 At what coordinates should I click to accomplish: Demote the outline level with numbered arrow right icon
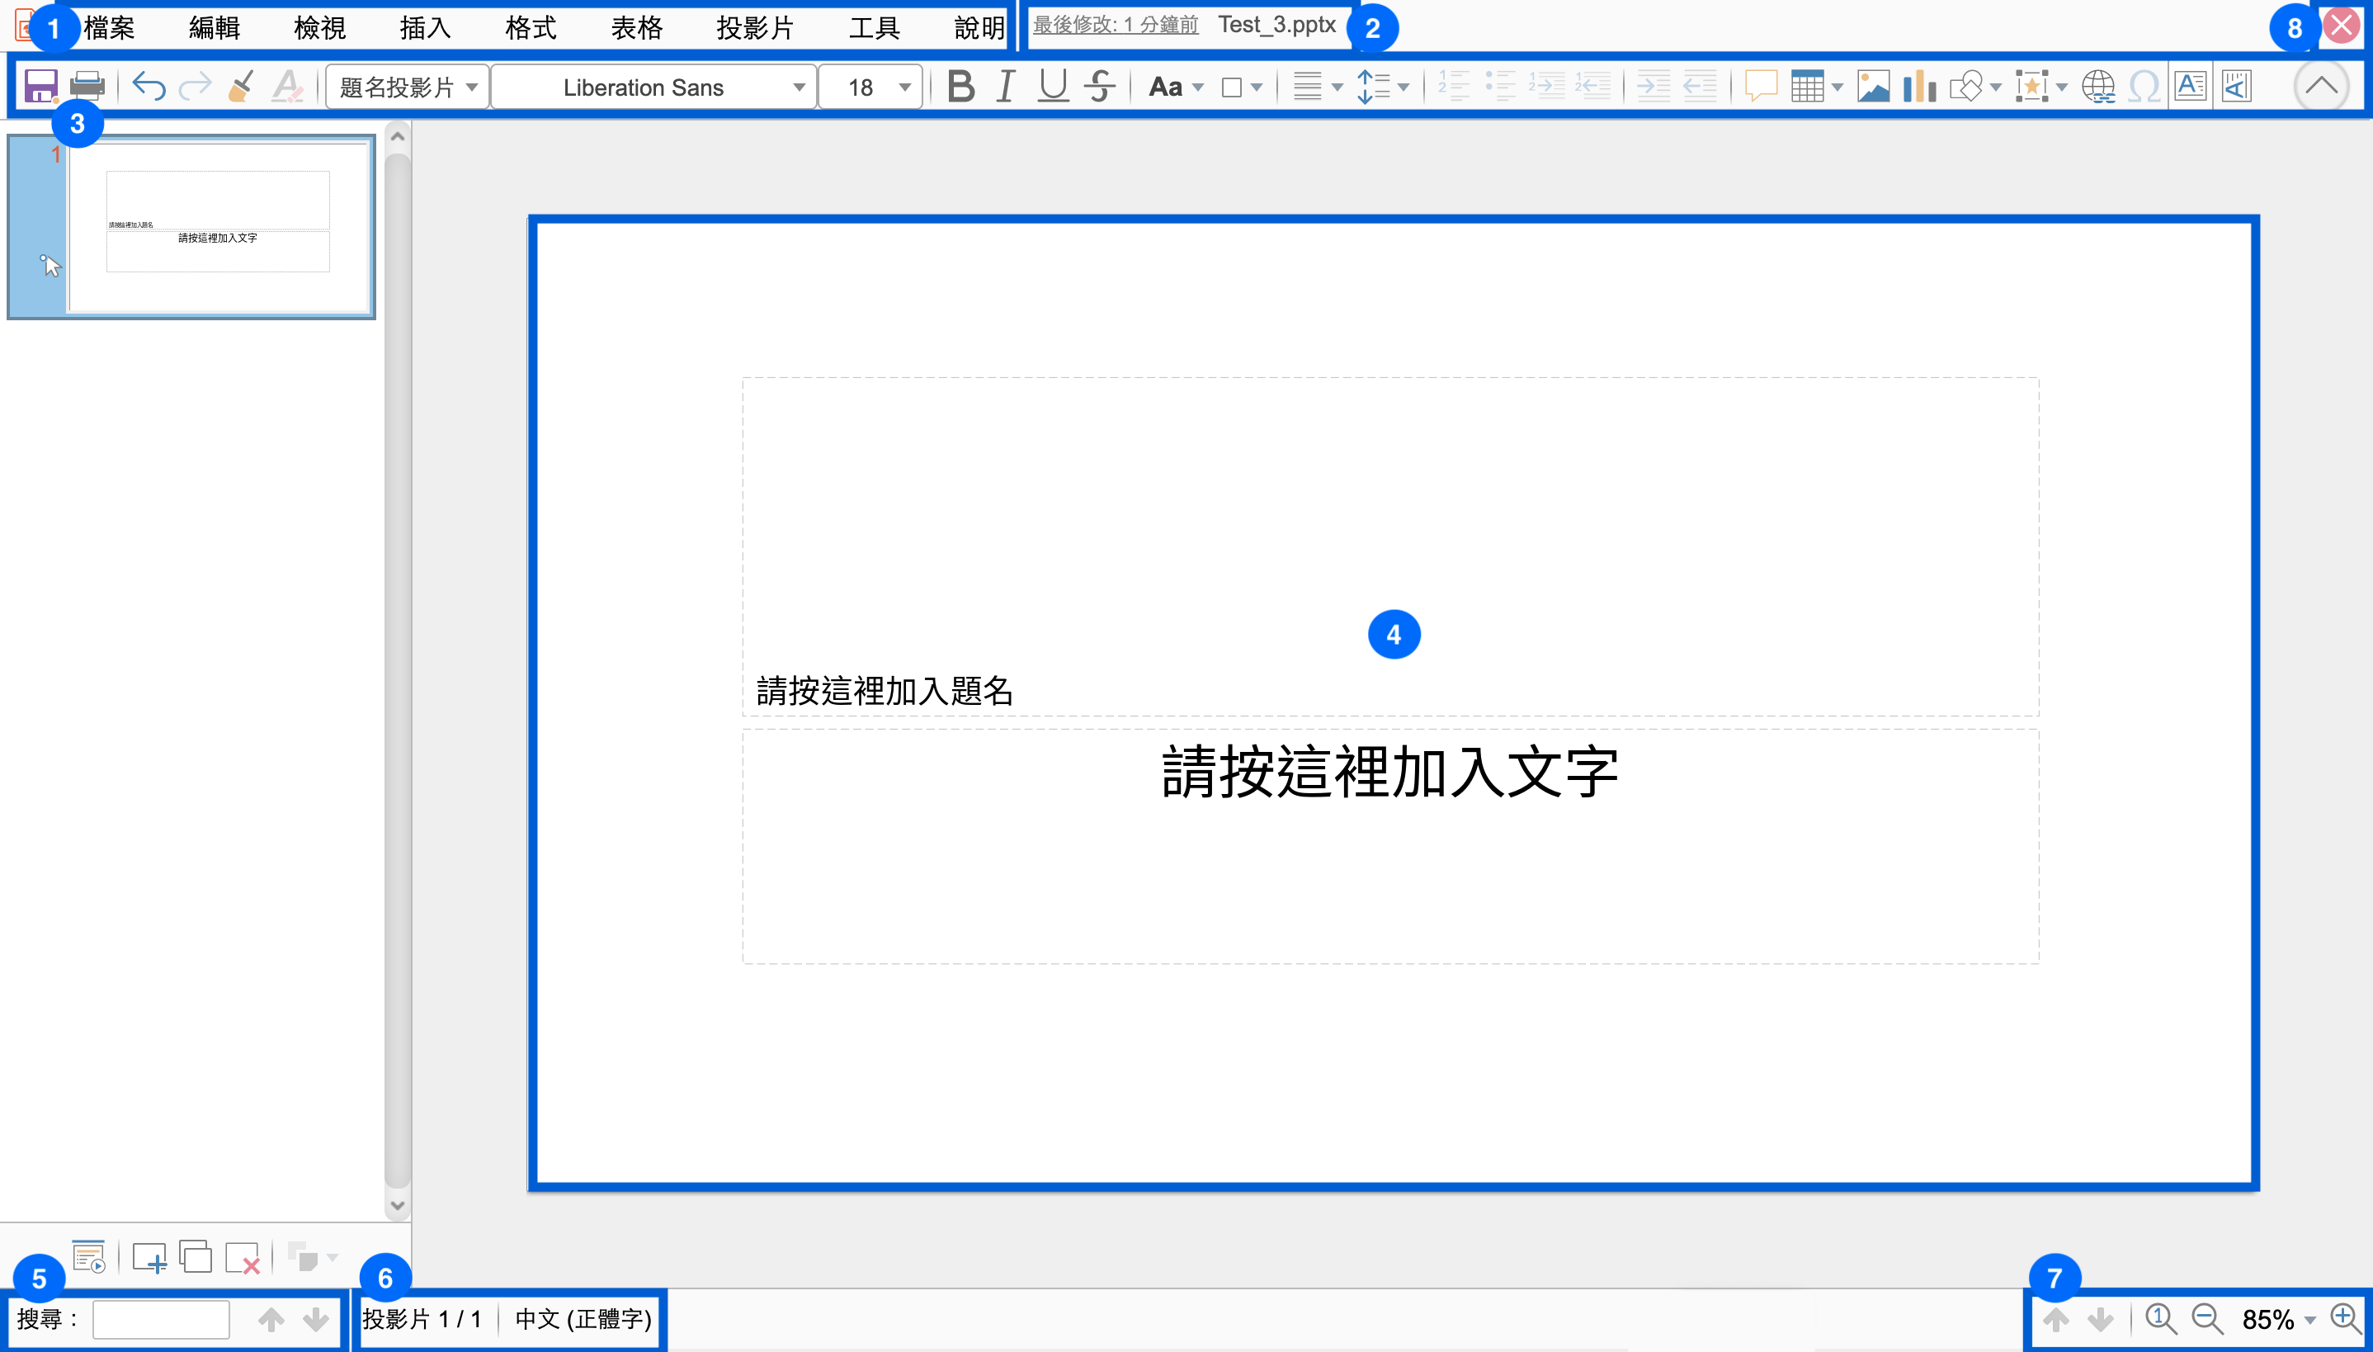[x=1547, y=87]
